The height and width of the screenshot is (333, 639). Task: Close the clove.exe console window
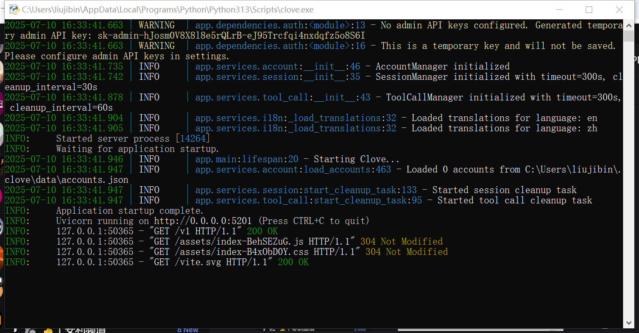click(619, 9)
